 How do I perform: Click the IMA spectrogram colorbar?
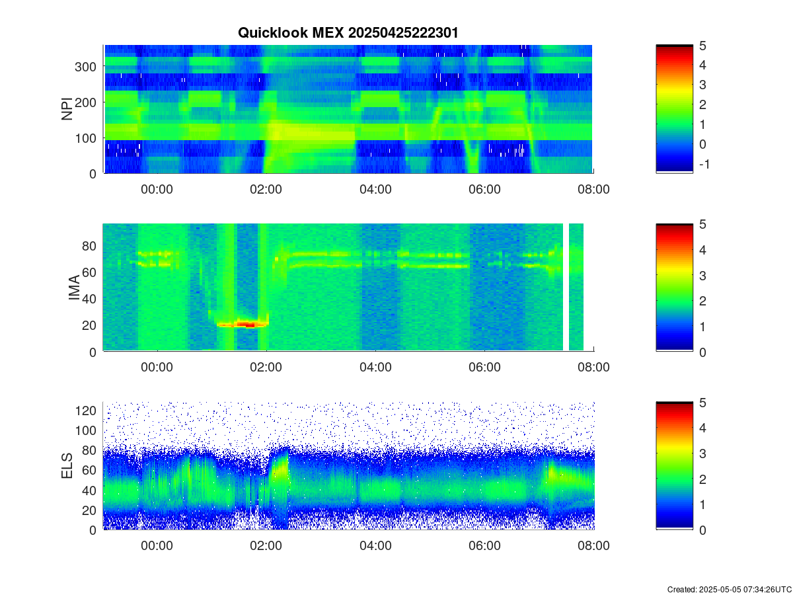674,288
